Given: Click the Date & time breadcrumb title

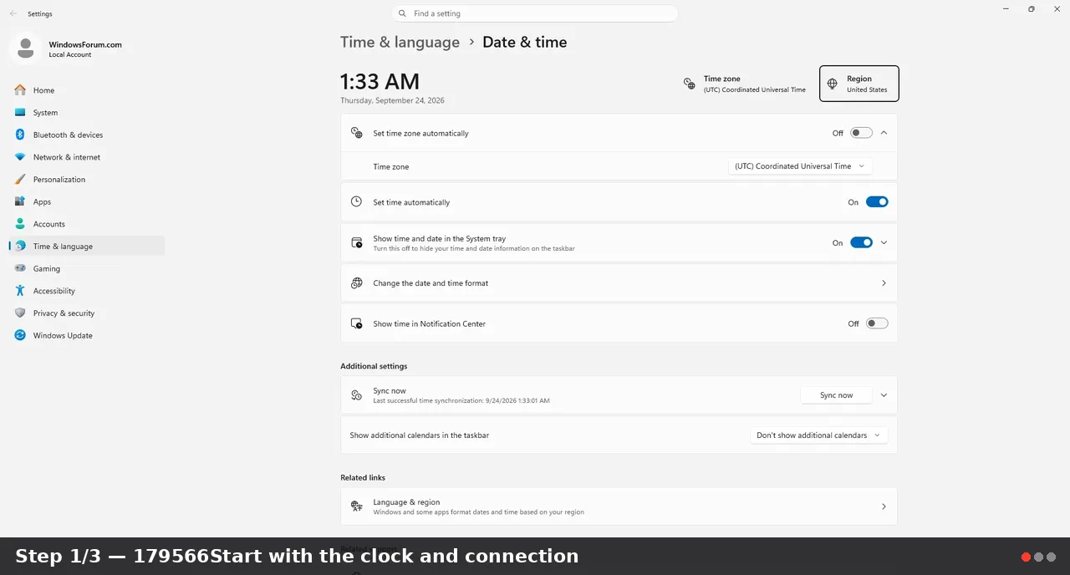Looking at the screenshot, I should [x=524, y=43].
